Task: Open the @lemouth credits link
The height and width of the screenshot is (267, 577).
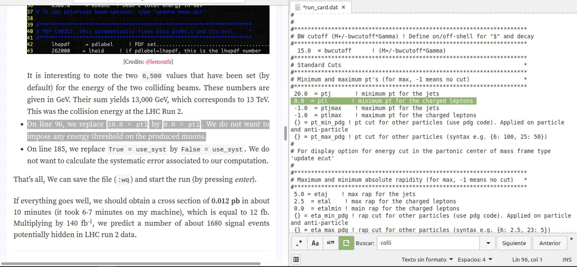Action: [x=159, y=61]
